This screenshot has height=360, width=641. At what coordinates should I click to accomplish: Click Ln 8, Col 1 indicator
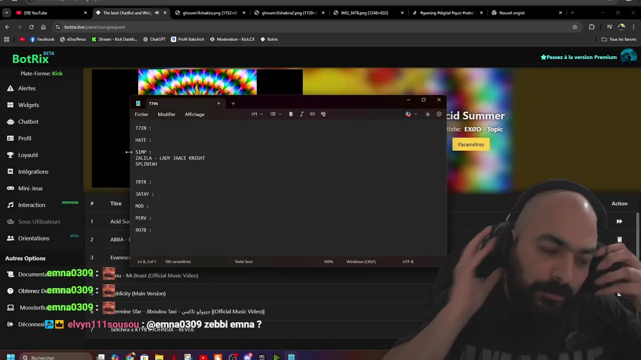tap(147, 261)
